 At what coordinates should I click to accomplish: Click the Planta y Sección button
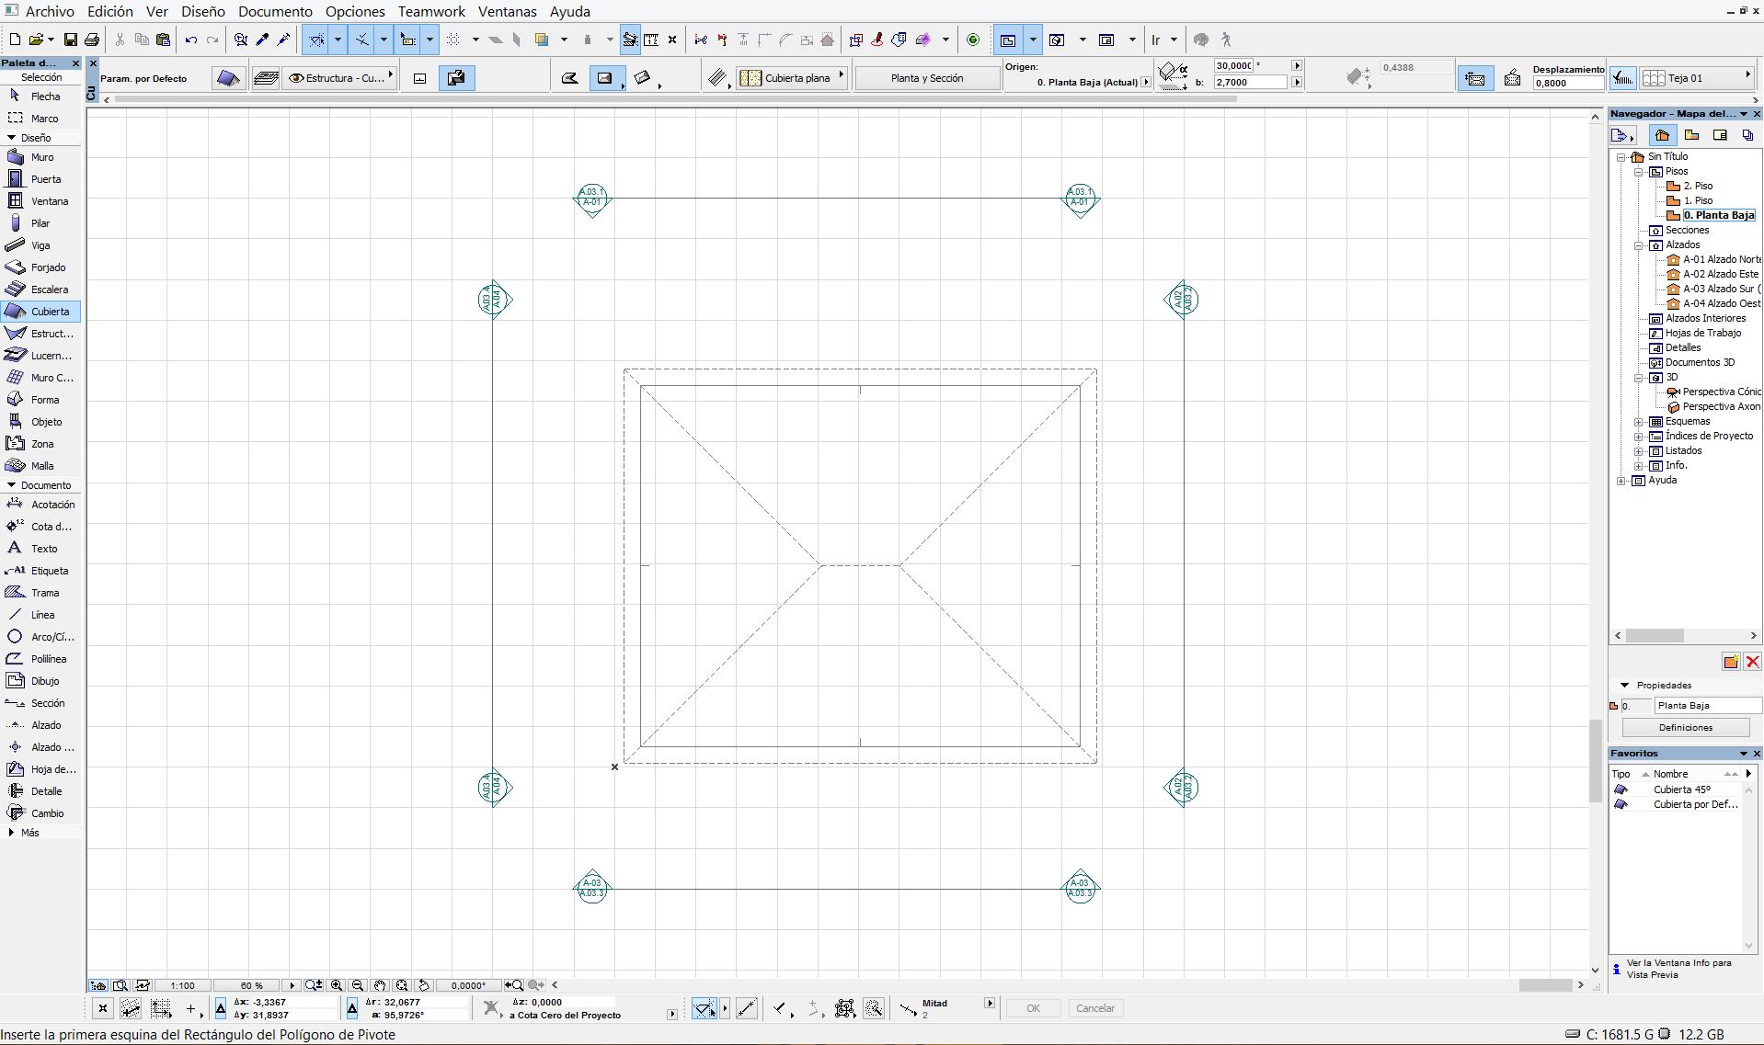[x=926, y=78]
